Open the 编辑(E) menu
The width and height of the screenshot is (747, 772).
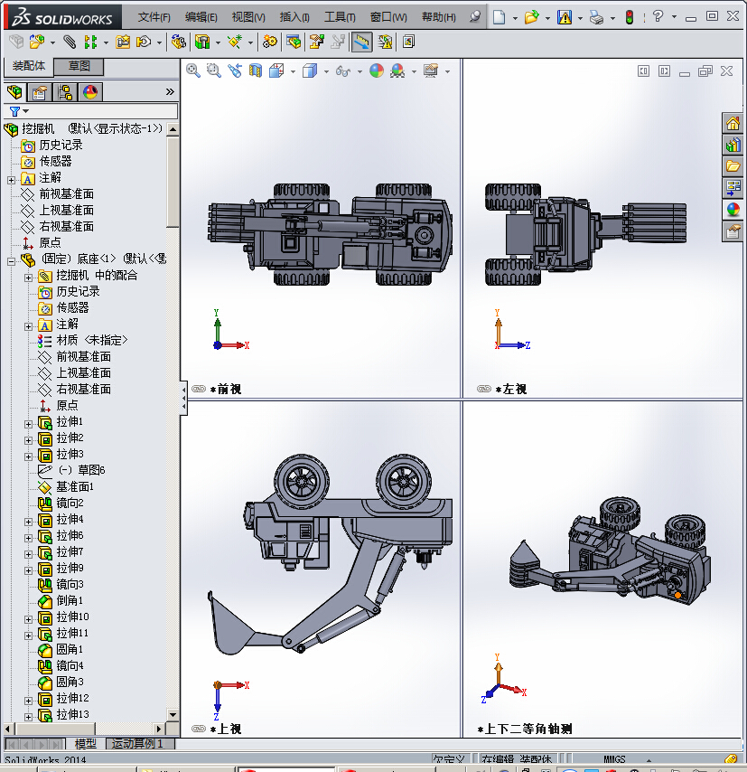tap(201, 18)
